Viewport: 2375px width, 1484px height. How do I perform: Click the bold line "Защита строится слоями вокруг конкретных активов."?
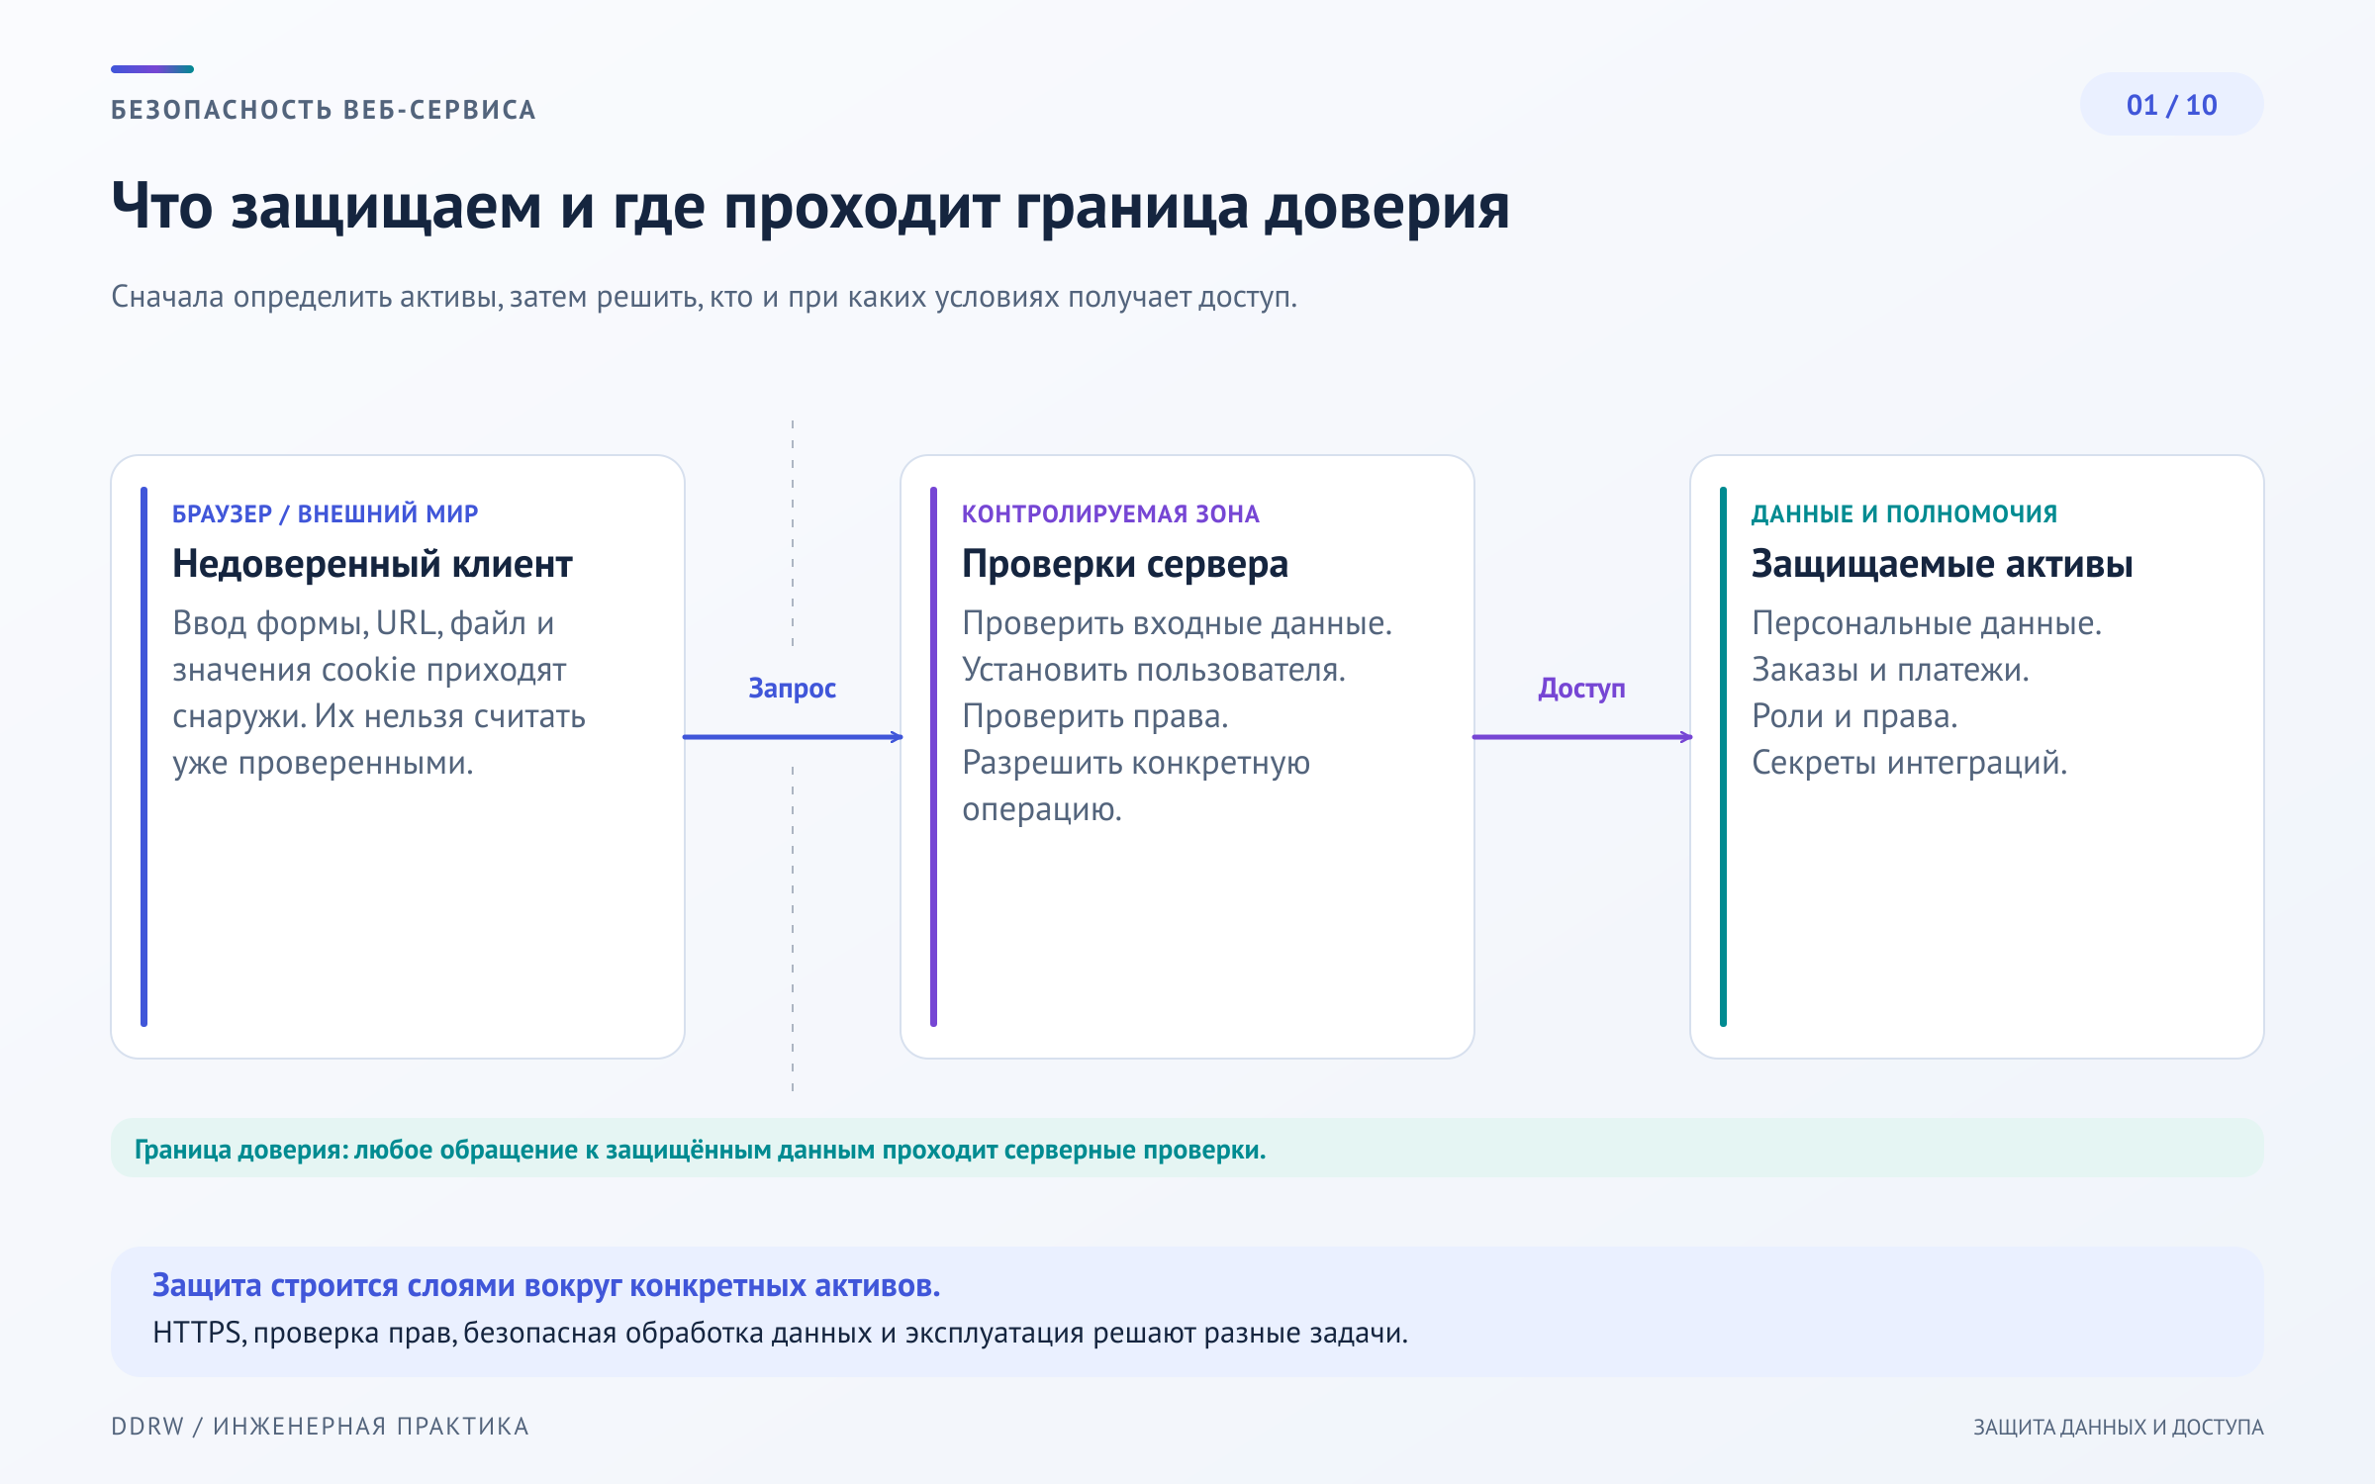tap(546, 1285)
